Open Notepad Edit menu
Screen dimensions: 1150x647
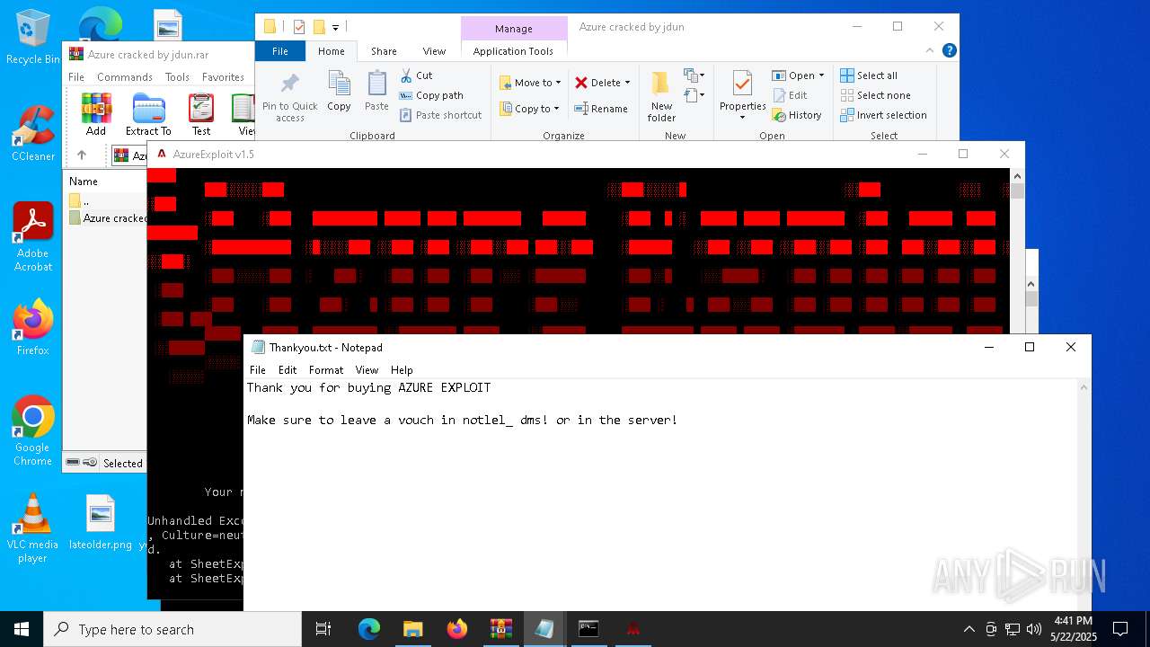(x=287, y=370)
